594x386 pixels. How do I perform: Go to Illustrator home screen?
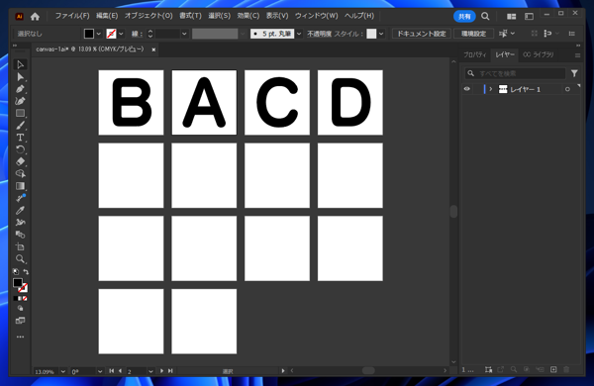[35, 16]
